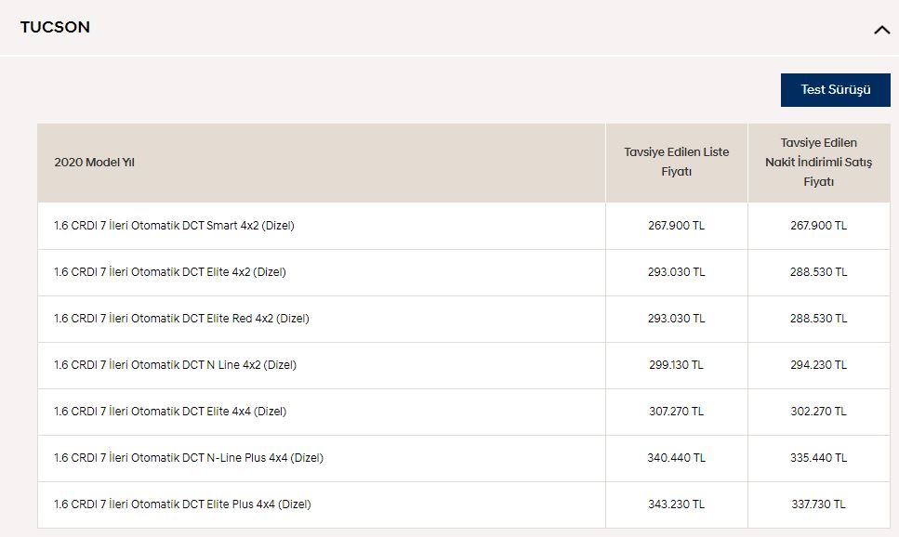Click the 299.130 TL list price cell

coord(677,365)
